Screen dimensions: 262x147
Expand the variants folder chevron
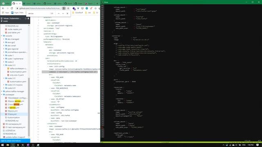tap(2, 36)
